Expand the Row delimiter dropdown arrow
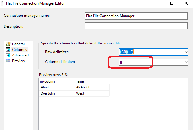The height and width of the screenshot is (130, 193). (x=186, y=52)
